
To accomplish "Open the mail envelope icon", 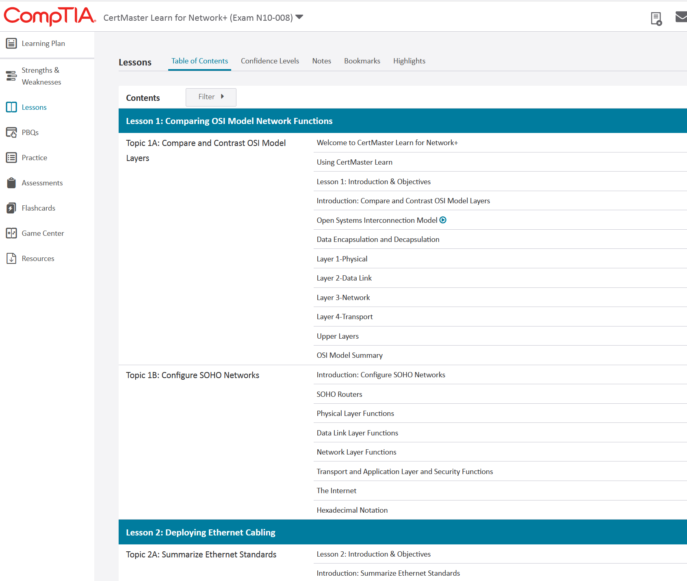I will (681, 17).
